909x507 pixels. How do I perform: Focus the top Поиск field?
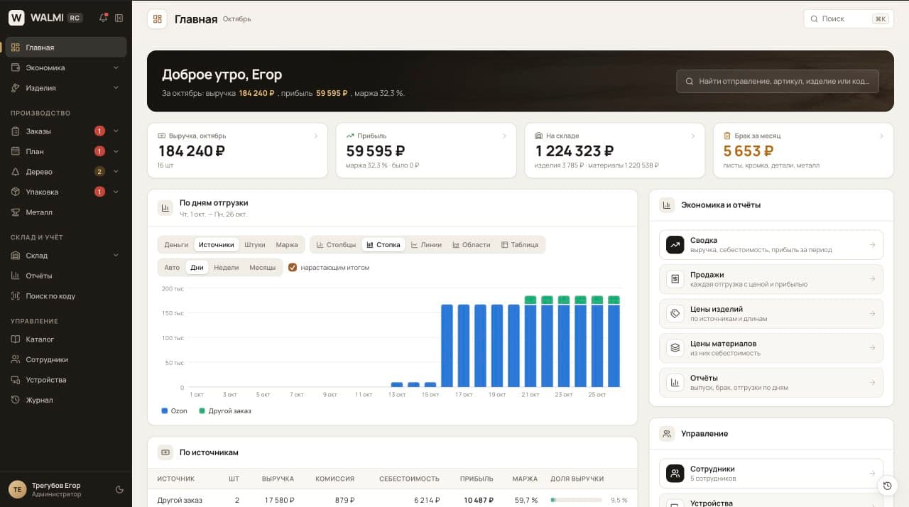coord(849,19)
